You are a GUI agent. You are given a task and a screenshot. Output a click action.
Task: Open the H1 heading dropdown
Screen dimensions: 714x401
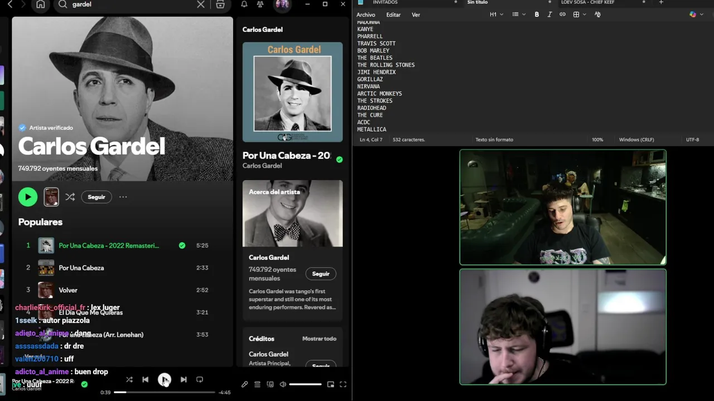496,14
